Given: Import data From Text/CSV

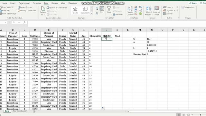Looking at the screenshot, I should (7, 7).
